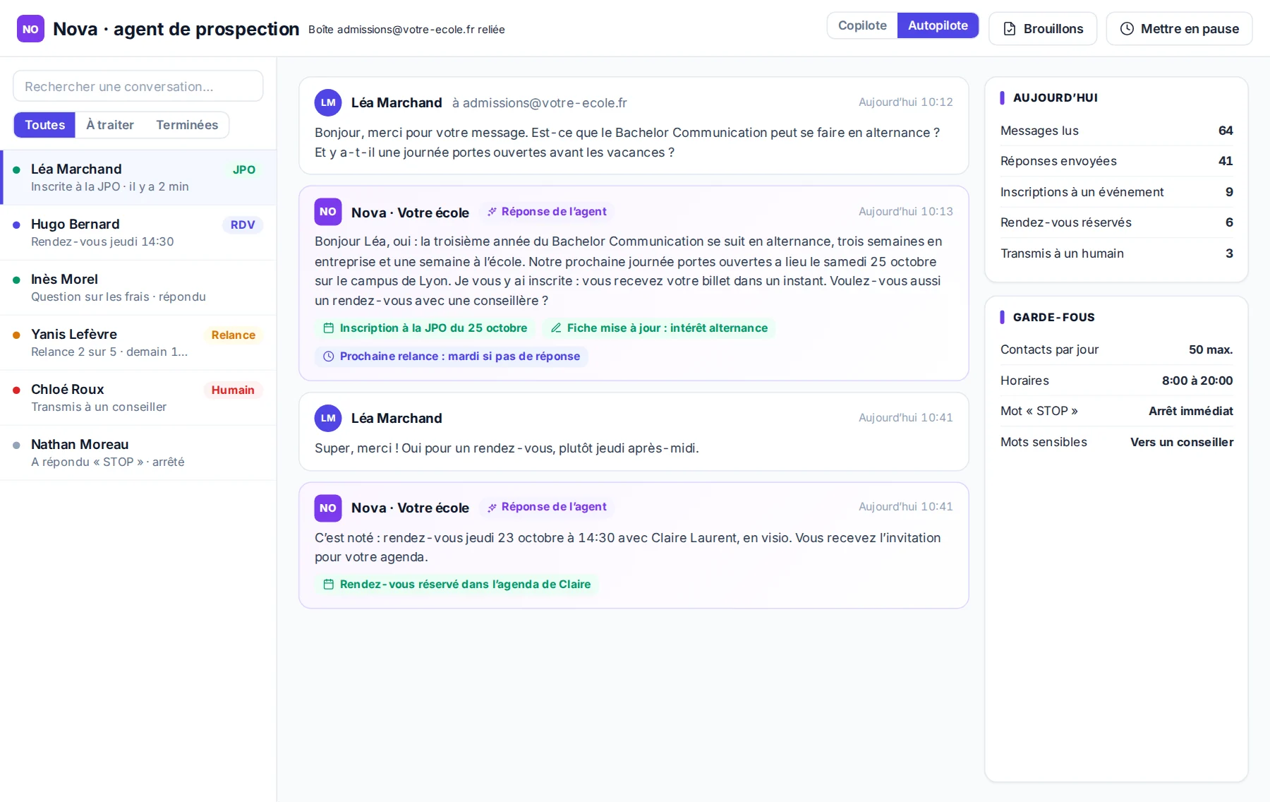Click the pencil icon beside Fiche mise à jour
The height and width of the screenshot is (802, 1270).
coord(556,328)
